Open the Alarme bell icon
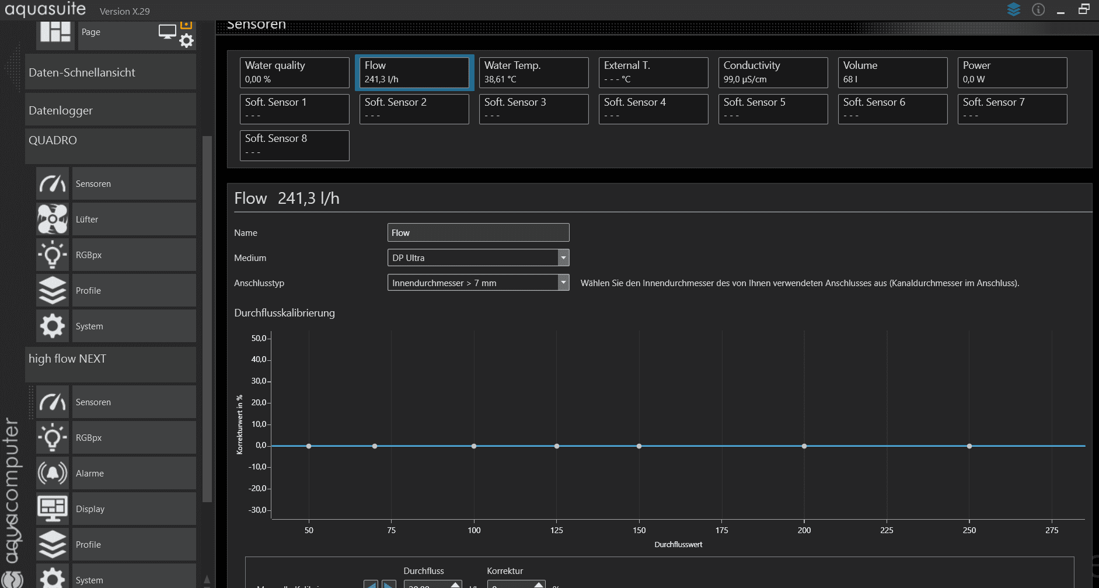This screenshot has width=1099, height=588. coord(53,474)
